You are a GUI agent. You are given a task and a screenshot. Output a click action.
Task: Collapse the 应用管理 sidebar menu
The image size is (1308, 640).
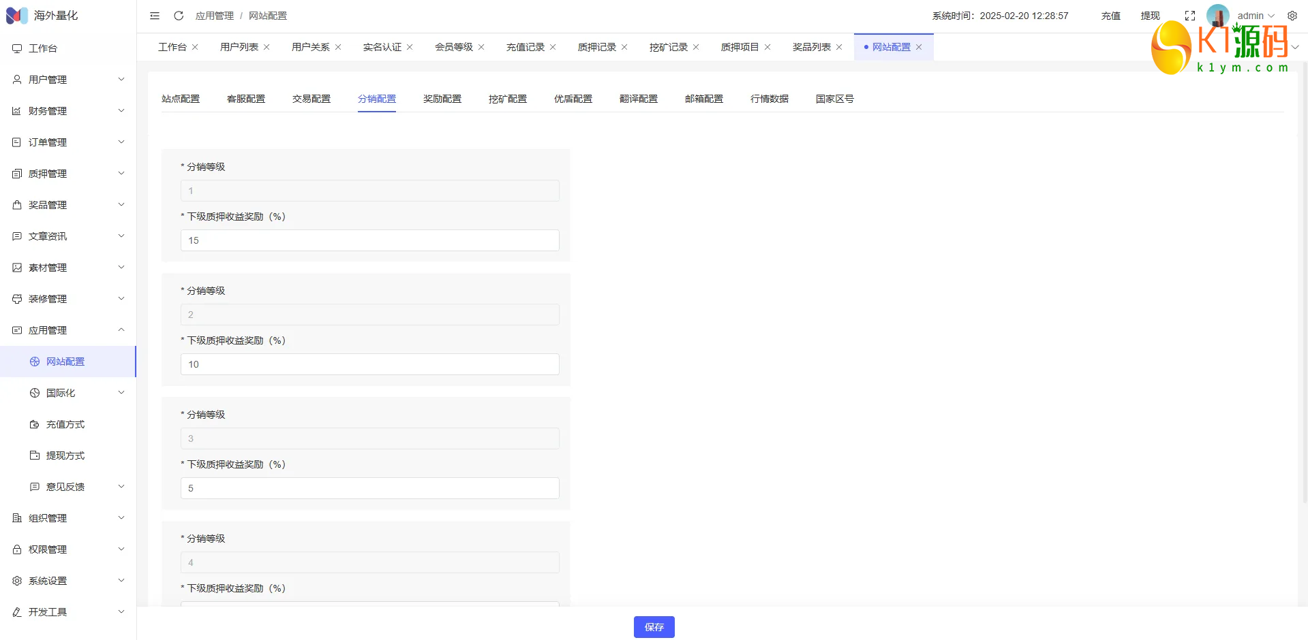click(x=67, y=330)
